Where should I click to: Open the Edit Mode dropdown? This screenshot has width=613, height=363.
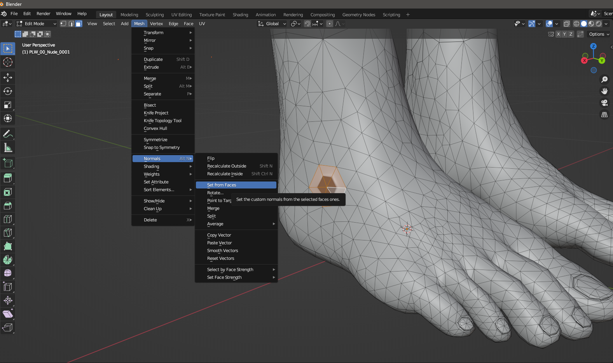click(x=37, y=24)
